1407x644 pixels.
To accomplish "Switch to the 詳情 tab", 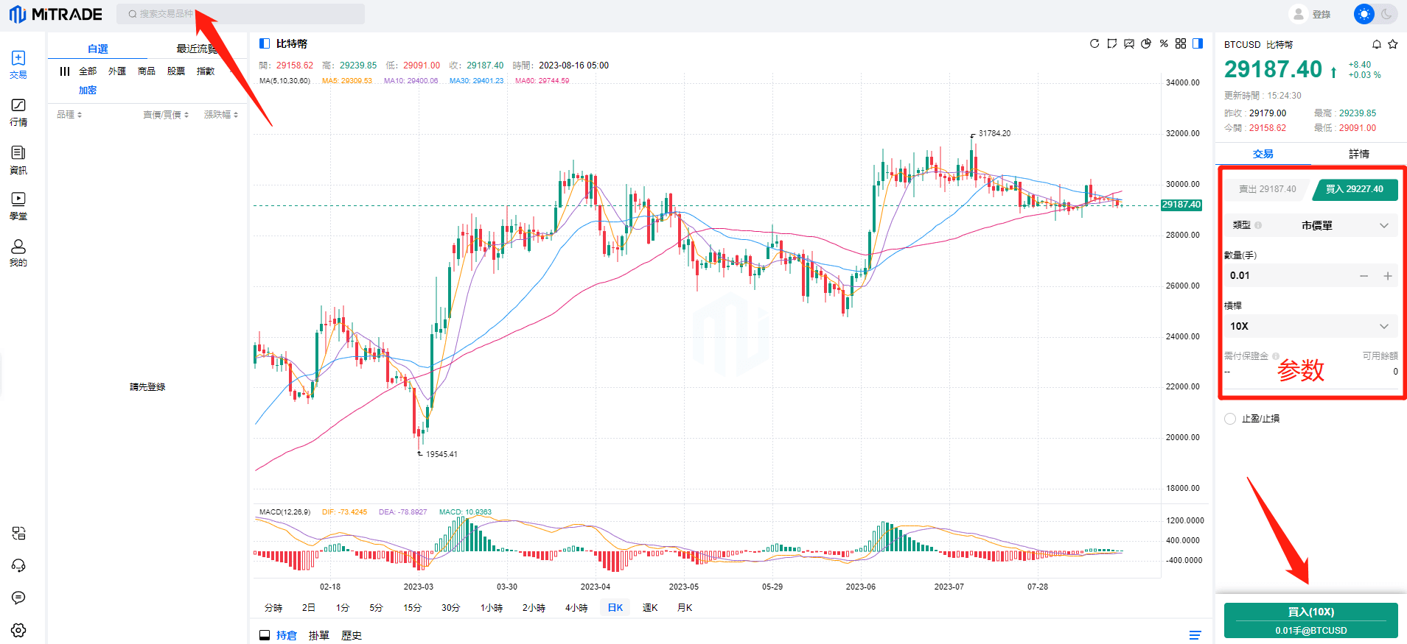I will point(1358,154).
